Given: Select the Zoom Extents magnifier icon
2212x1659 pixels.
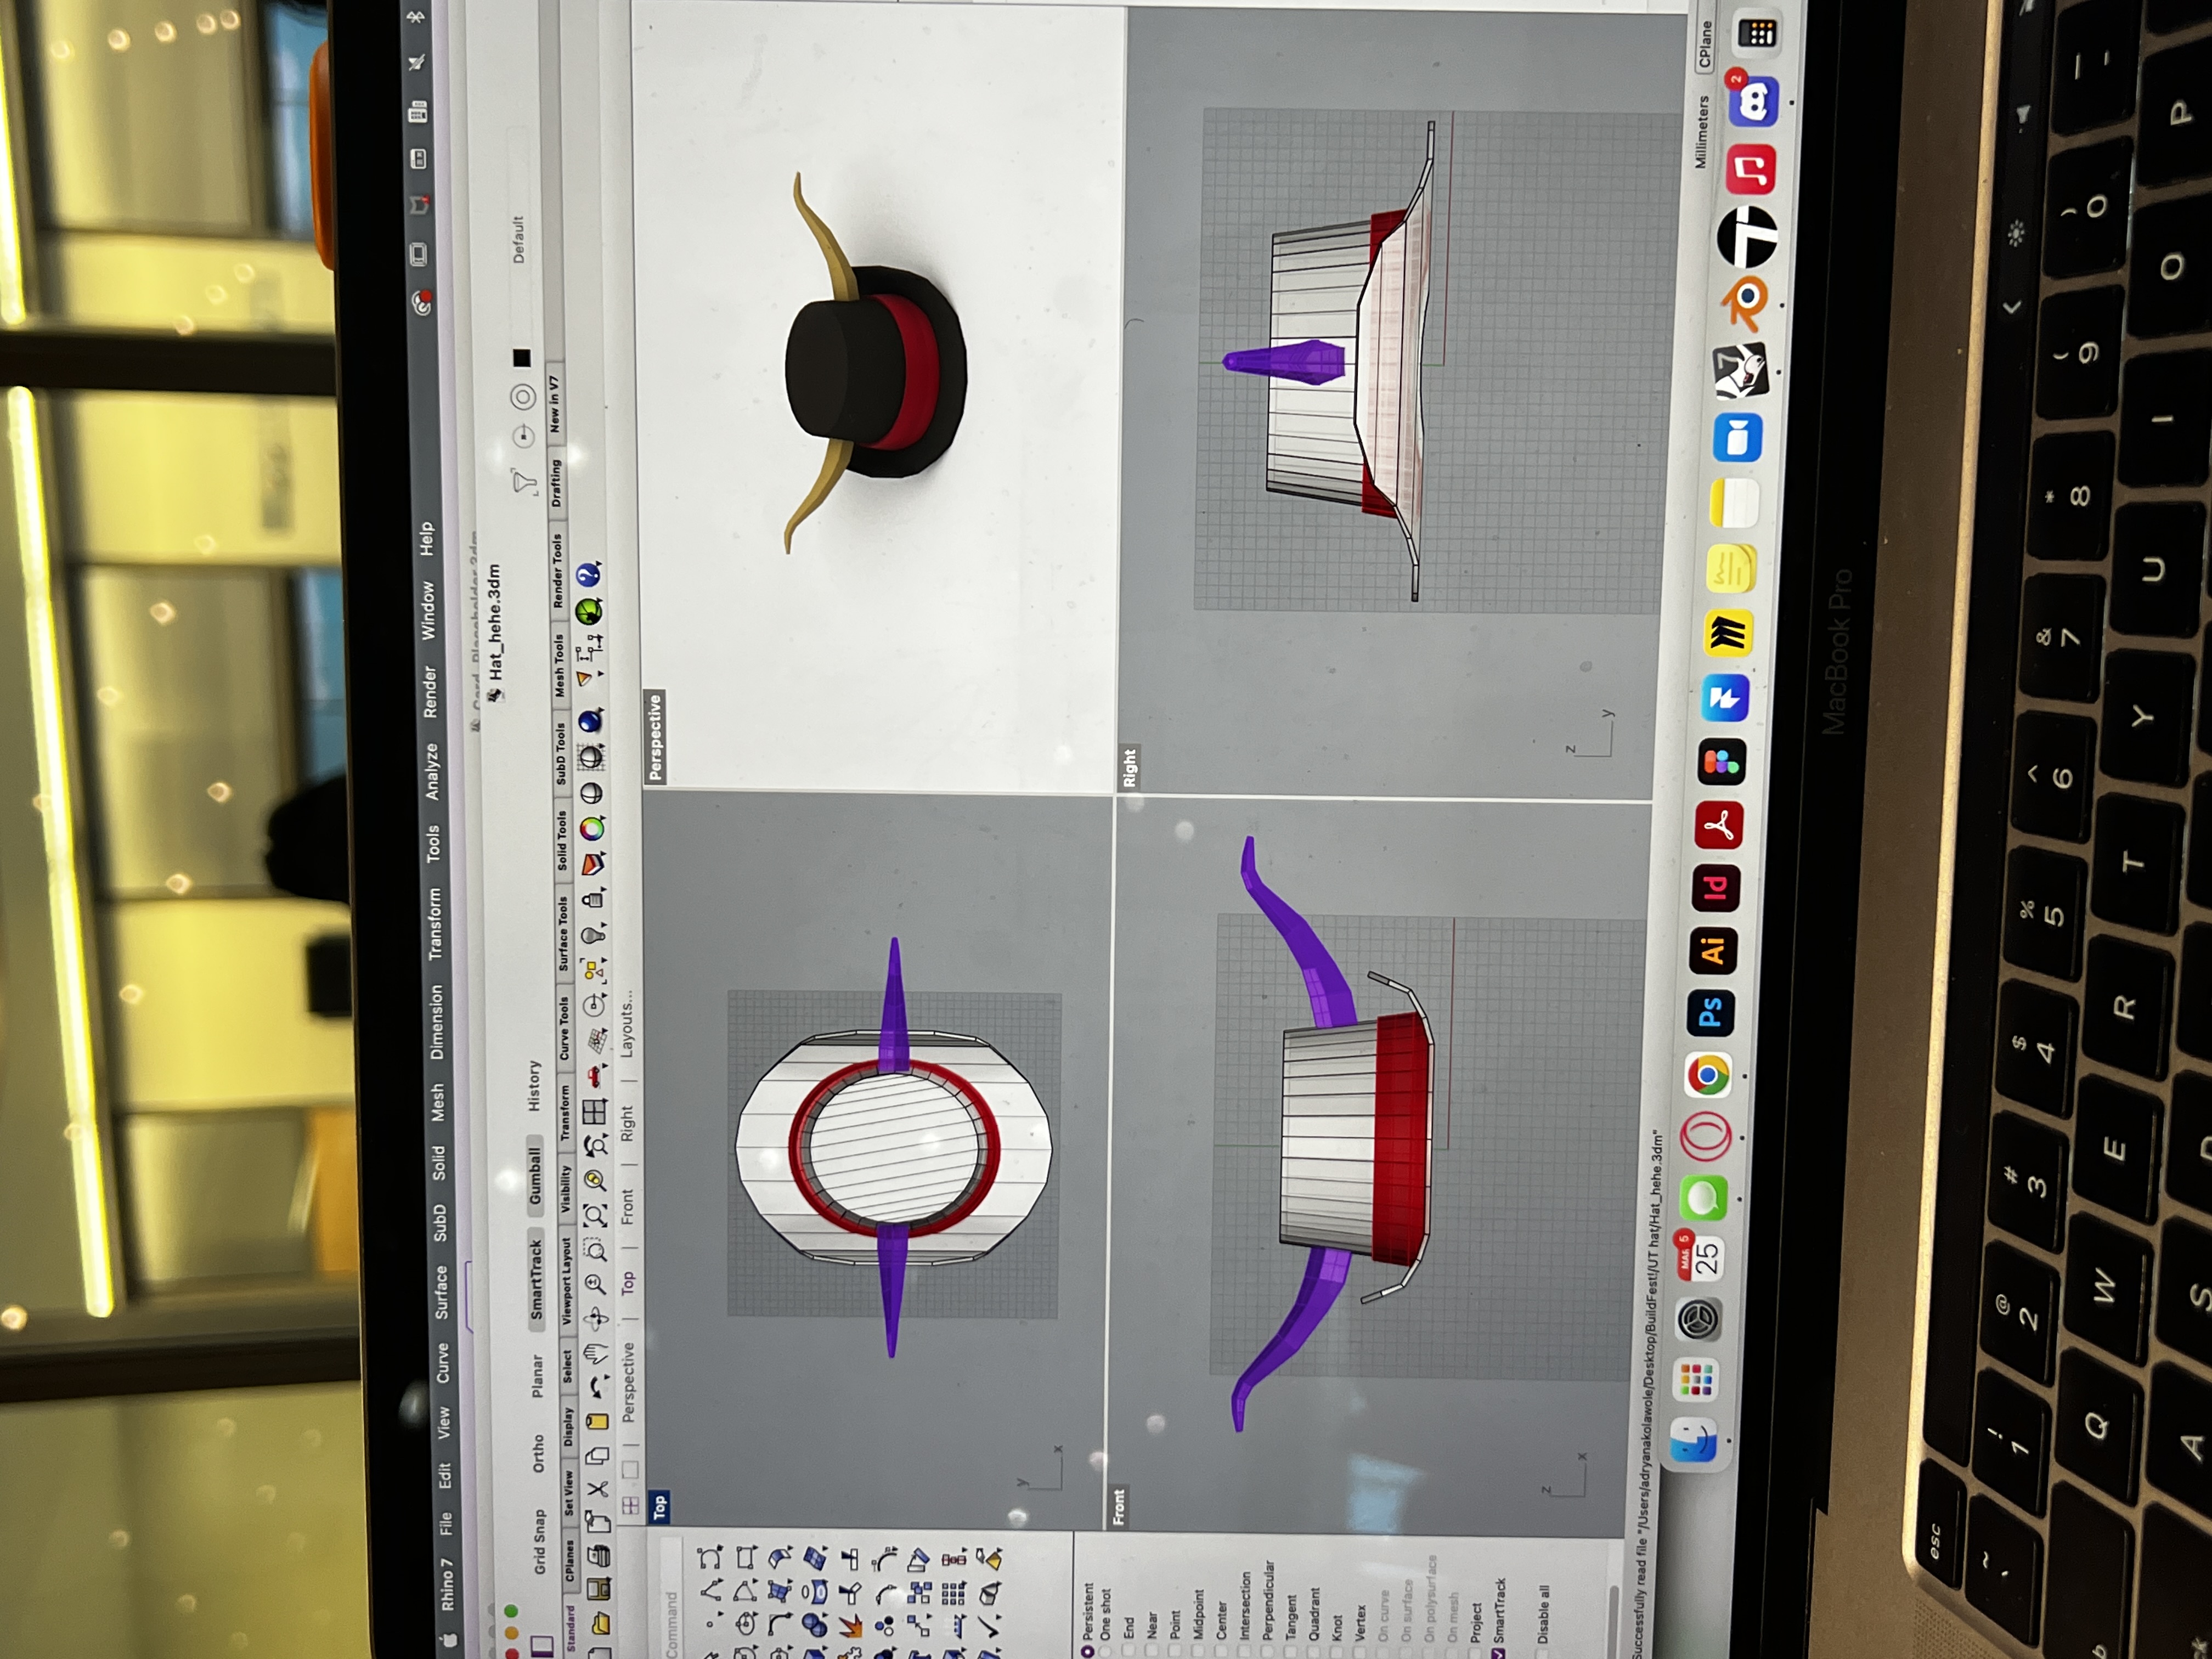Looking at the screenshot, I should point(595,1215).
